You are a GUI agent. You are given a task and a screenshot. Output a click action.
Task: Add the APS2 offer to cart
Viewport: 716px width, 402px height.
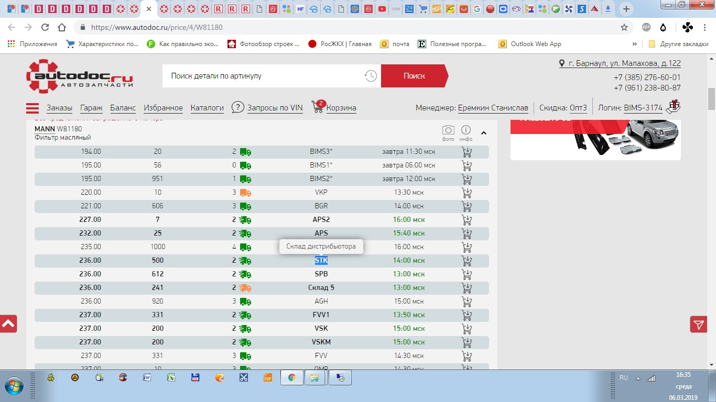click(467, 220)
